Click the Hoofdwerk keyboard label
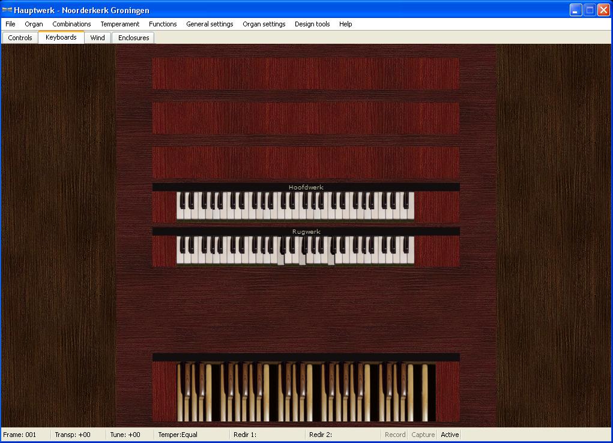The width and height of the screenshot is (613, 443). pyautogui.click(x=306, y=188)
